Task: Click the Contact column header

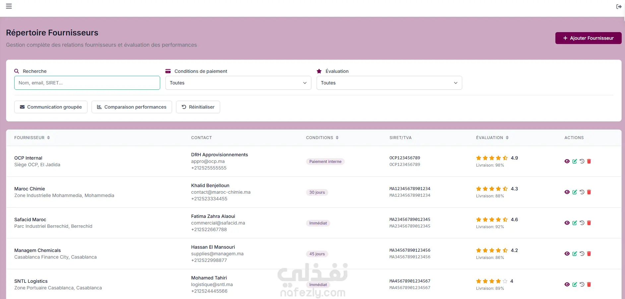Action: click(201, 138)
